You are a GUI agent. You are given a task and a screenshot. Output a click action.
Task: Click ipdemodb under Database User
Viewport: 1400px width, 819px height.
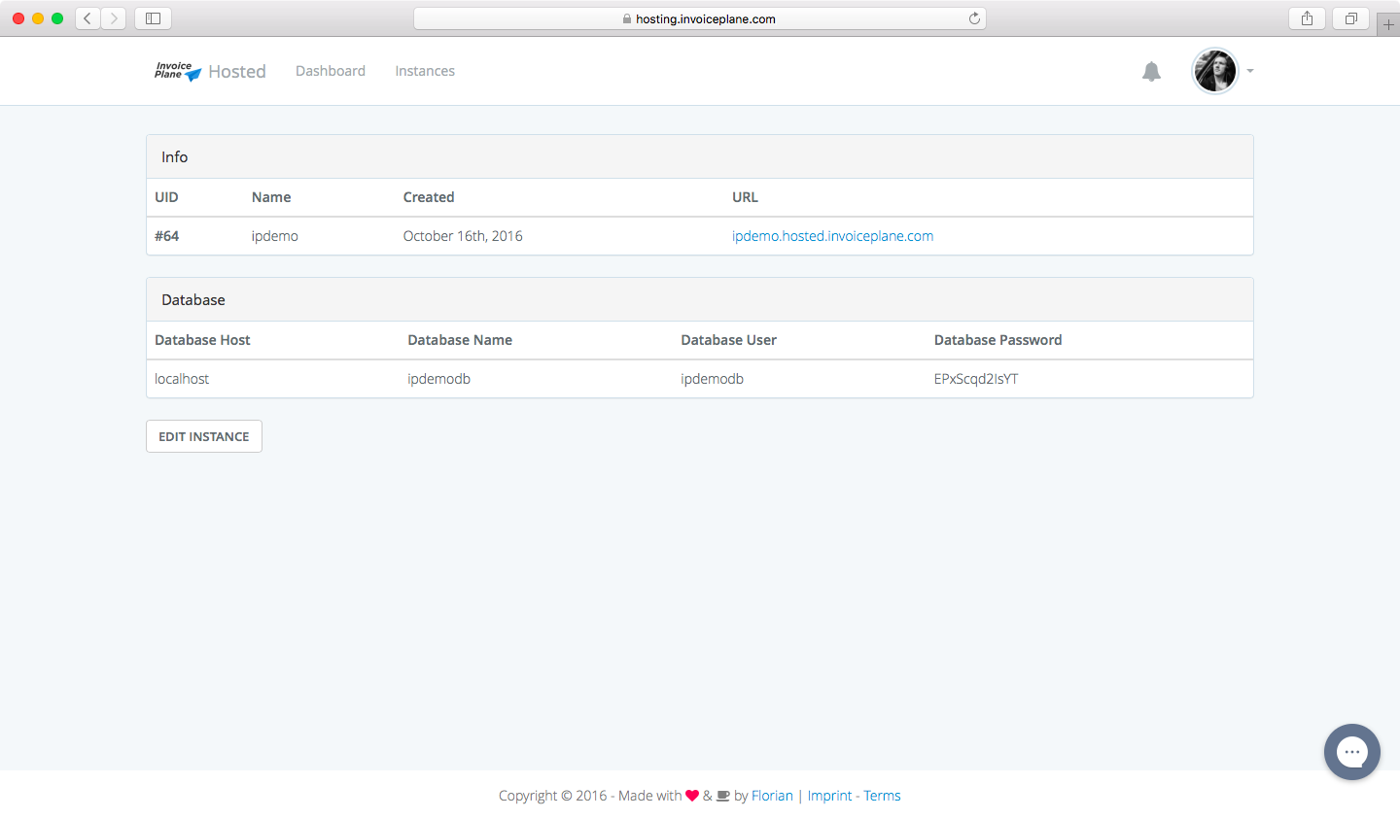coord(712,379)
